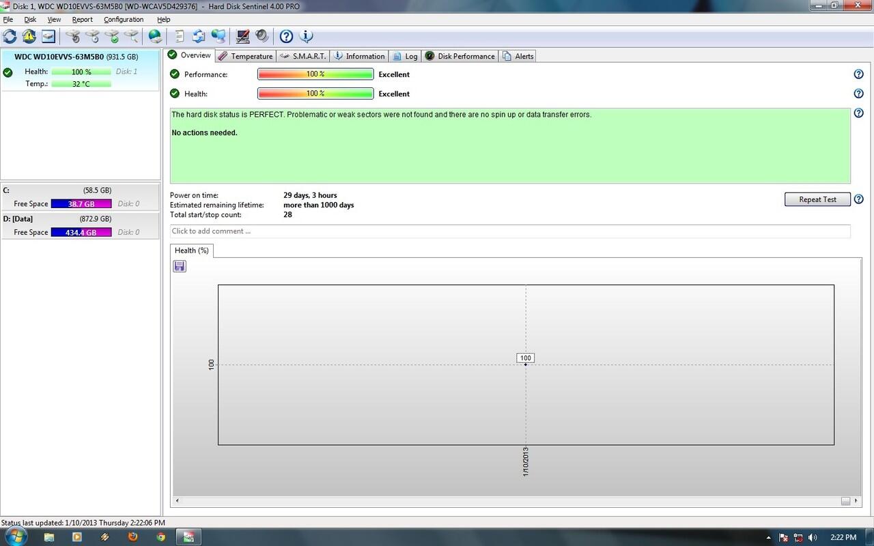Click the help icon next to Repeat Test
Screen dimensions: 874x546
(x=859, y=199)
